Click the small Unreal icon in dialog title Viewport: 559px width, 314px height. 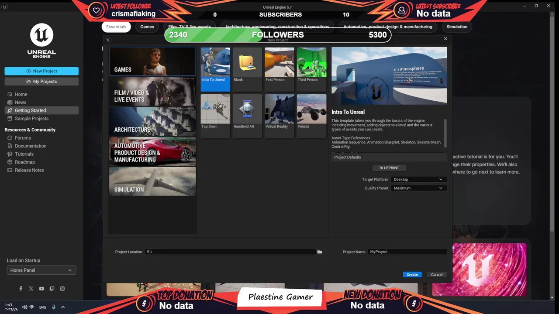coord(108,40)
